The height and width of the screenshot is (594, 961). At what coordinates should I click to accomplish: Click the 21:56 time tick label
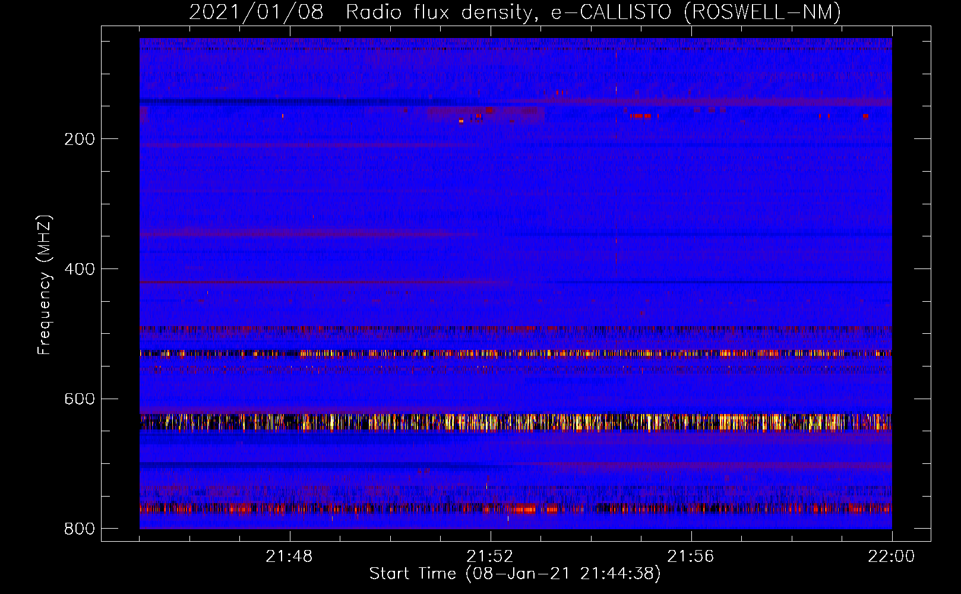click(x=691, y=557)
